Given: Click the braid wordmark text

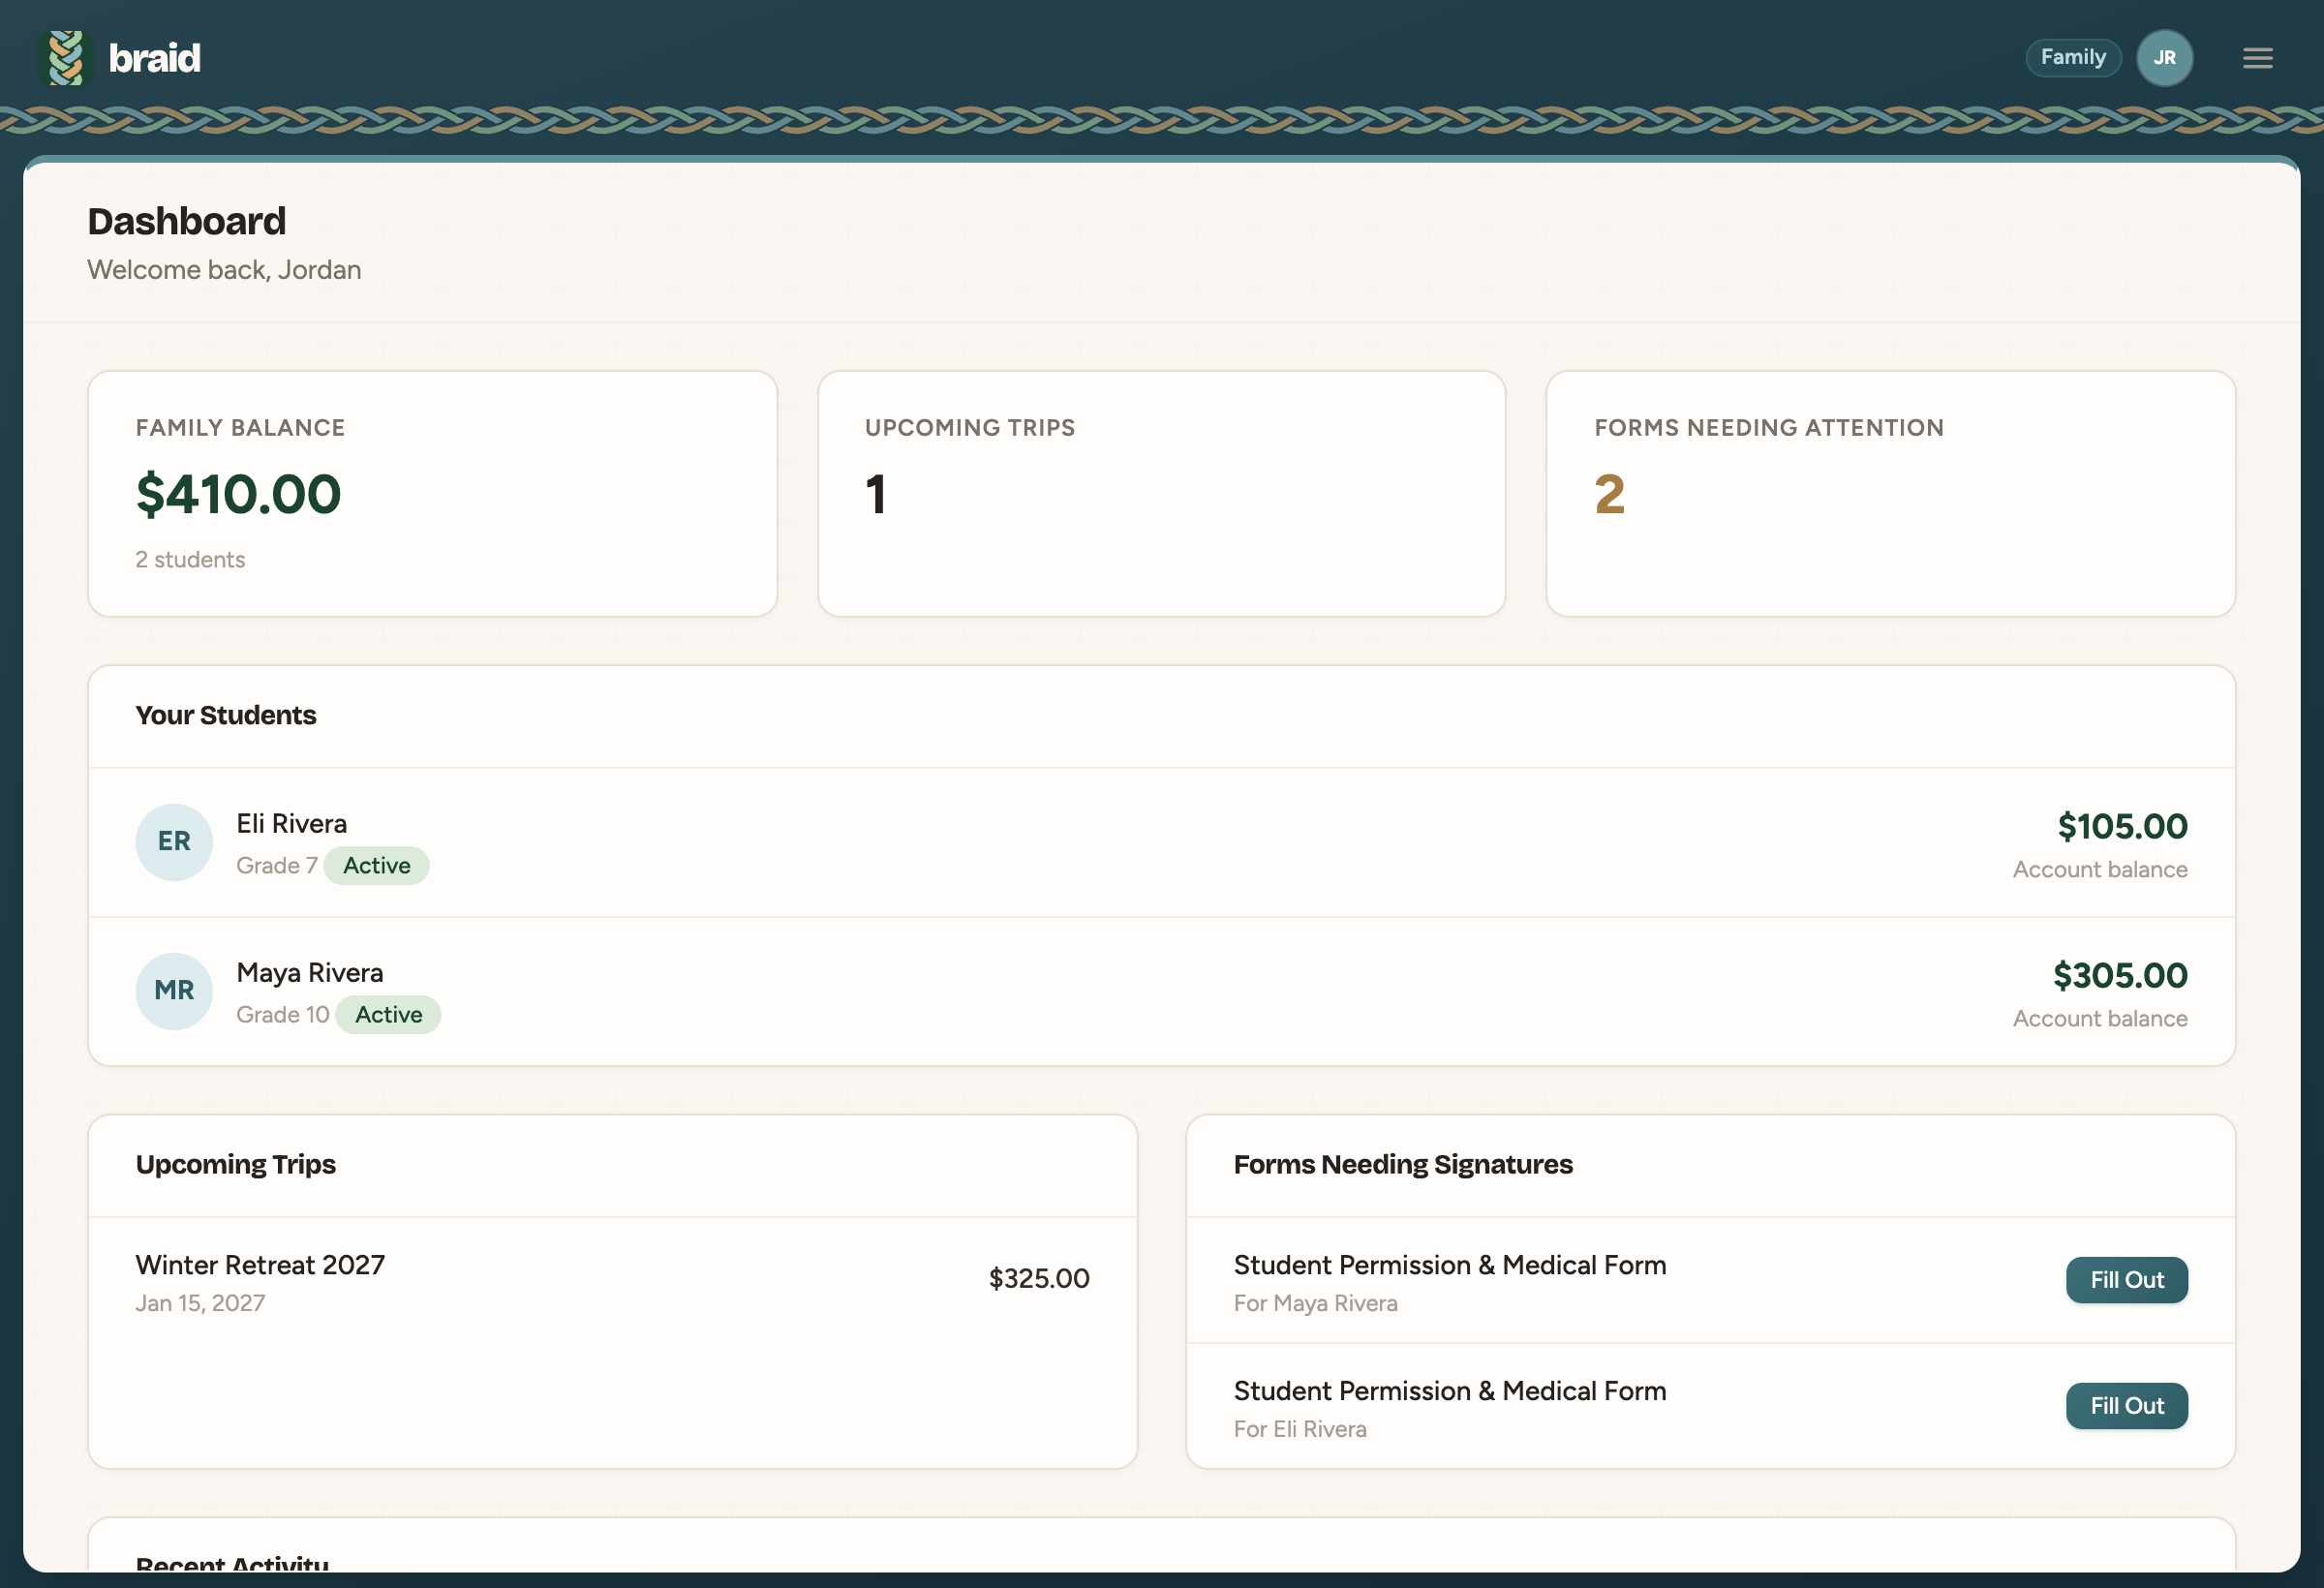Looking at the screenshot, I should [155, 58].
